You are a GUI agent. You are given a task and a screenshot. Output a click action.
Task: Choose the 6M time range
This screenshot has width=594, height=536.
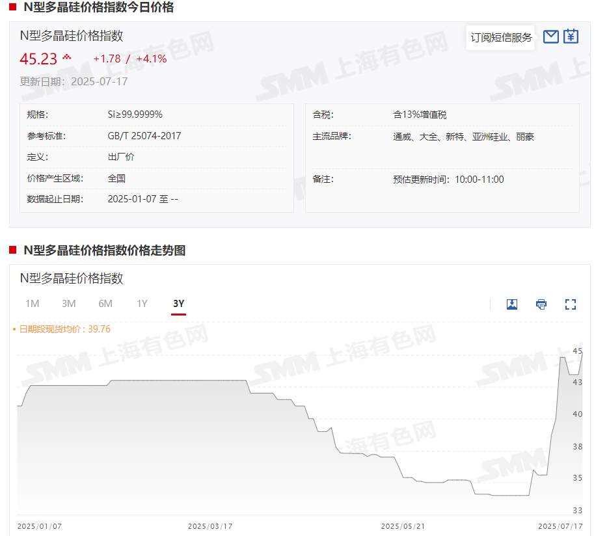pos(105,304)
